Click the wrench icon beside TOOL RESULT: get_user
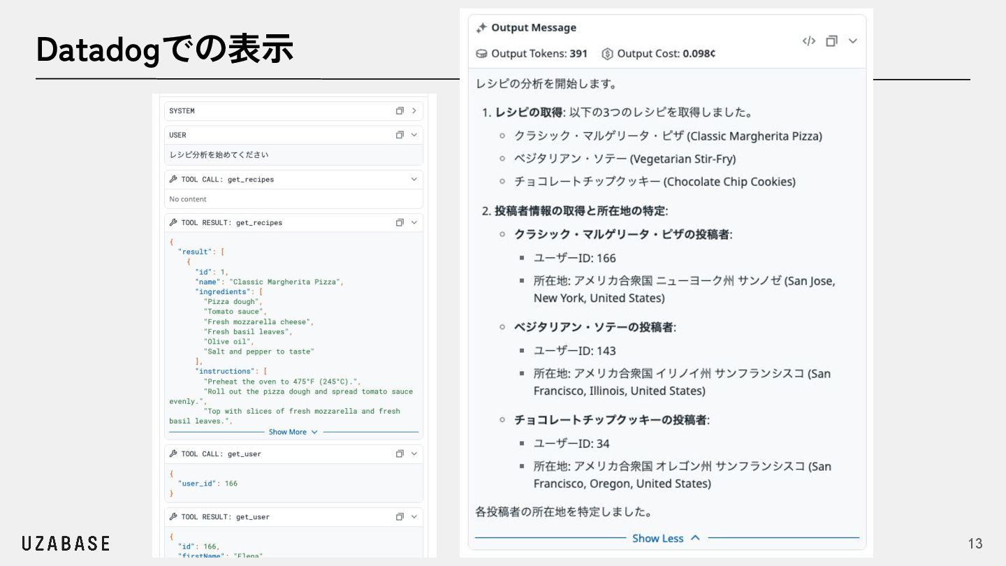Viewport: 1006px width, 566px height. click(x=173, y=517)
